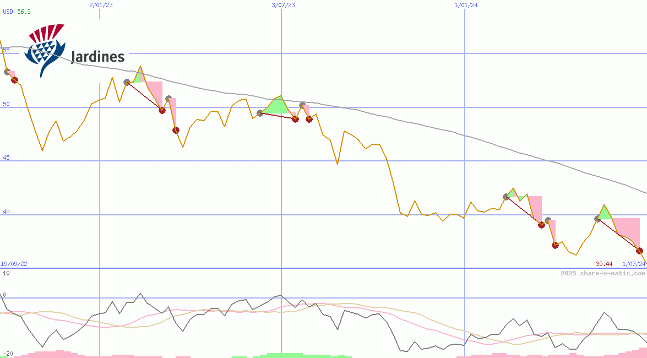This screenshot has width=647, height=358.
Task: Click the 35.44 last price value
Action: [604, 264]
